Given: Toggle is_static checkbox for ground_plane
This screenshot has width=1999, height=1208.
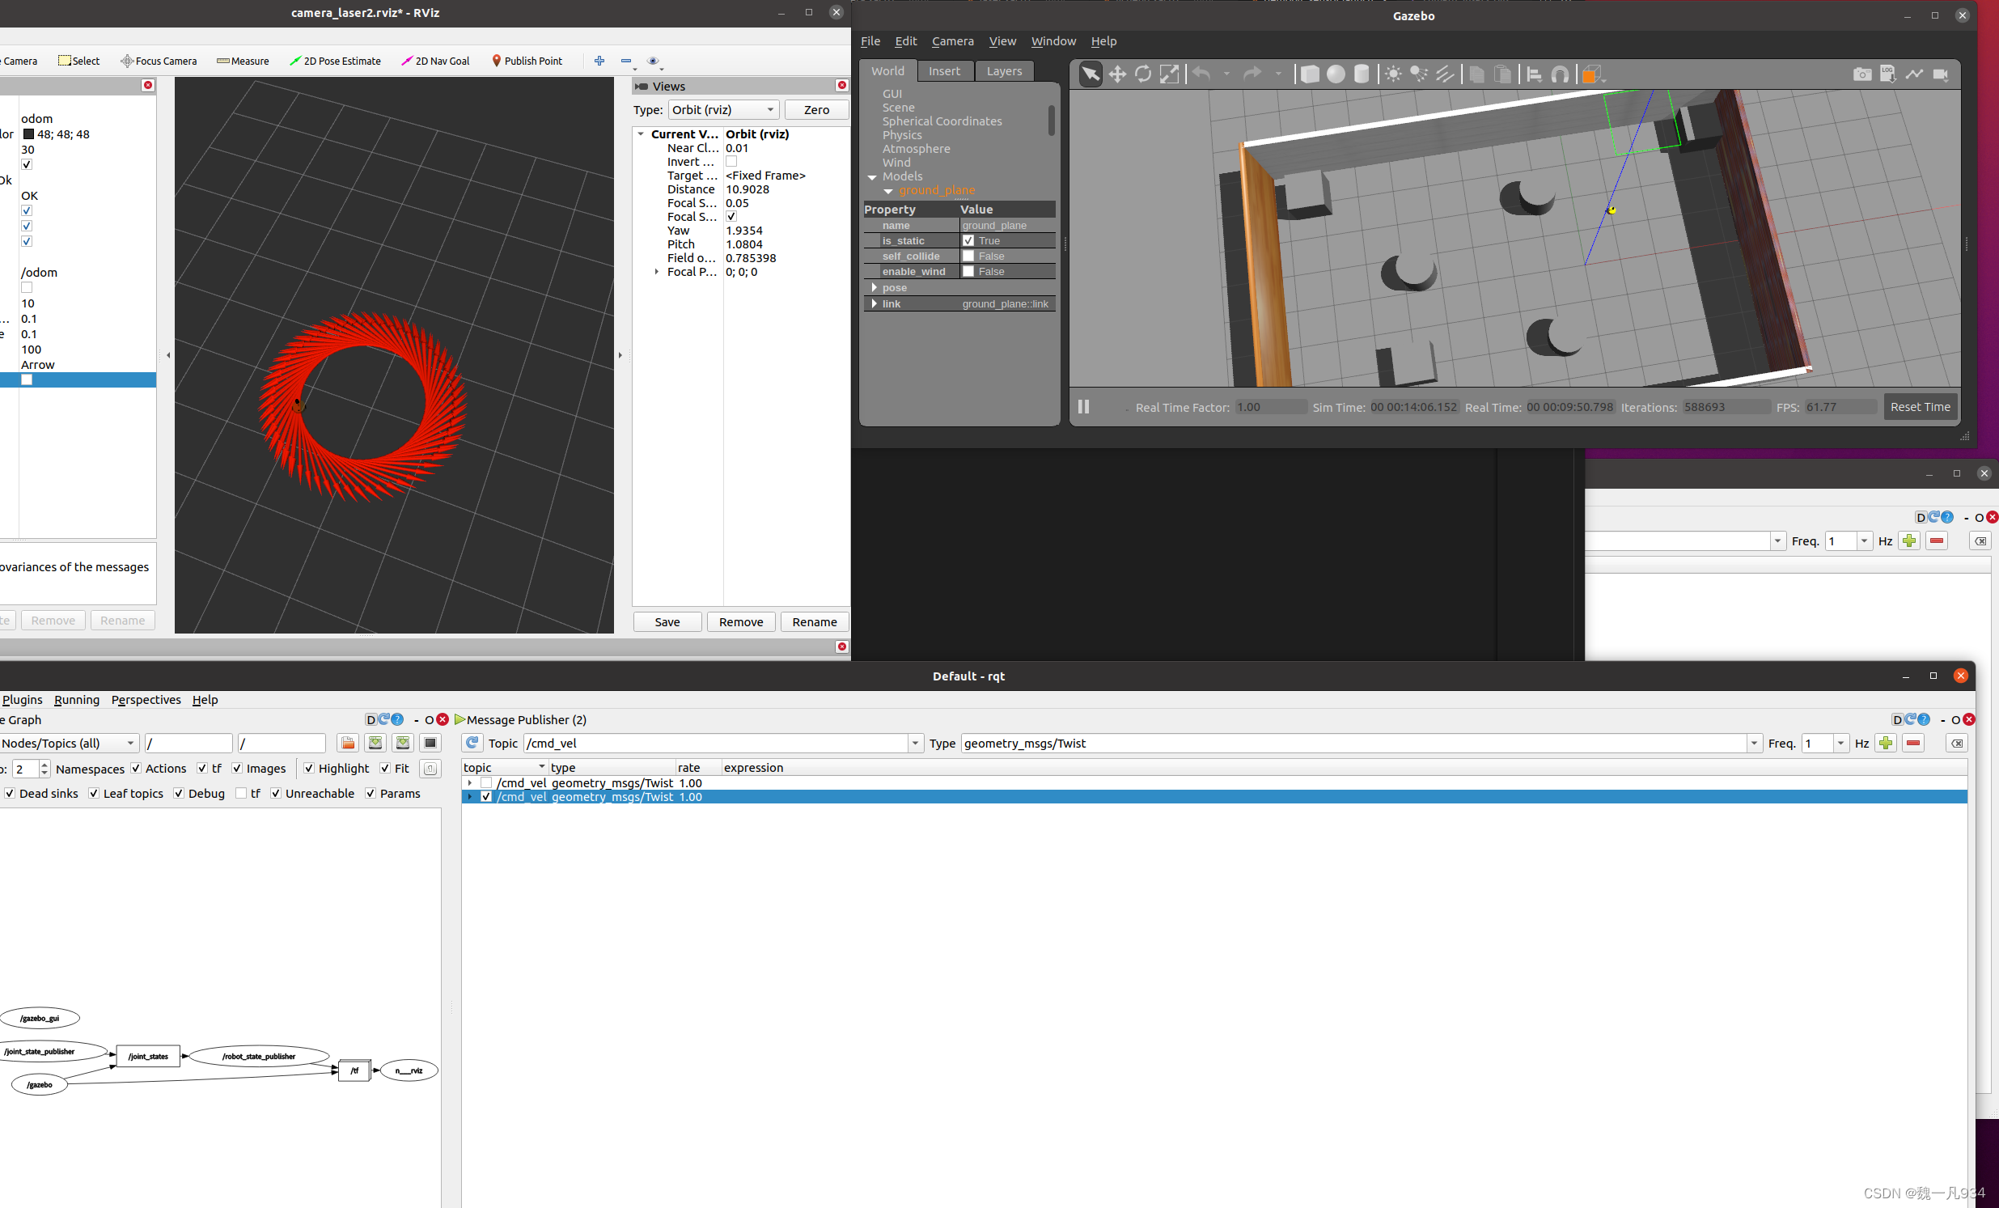Looking at the screenshot, I should 968,240.
